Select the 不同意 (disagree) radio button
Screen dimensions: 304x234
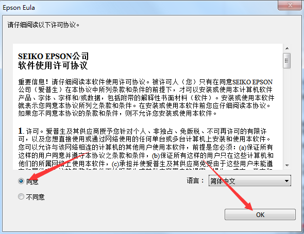tap(21, 196)
